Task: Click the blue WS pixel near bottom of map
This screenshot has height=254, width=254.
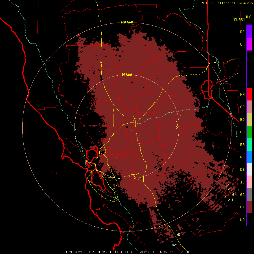Action: (173, 244)
